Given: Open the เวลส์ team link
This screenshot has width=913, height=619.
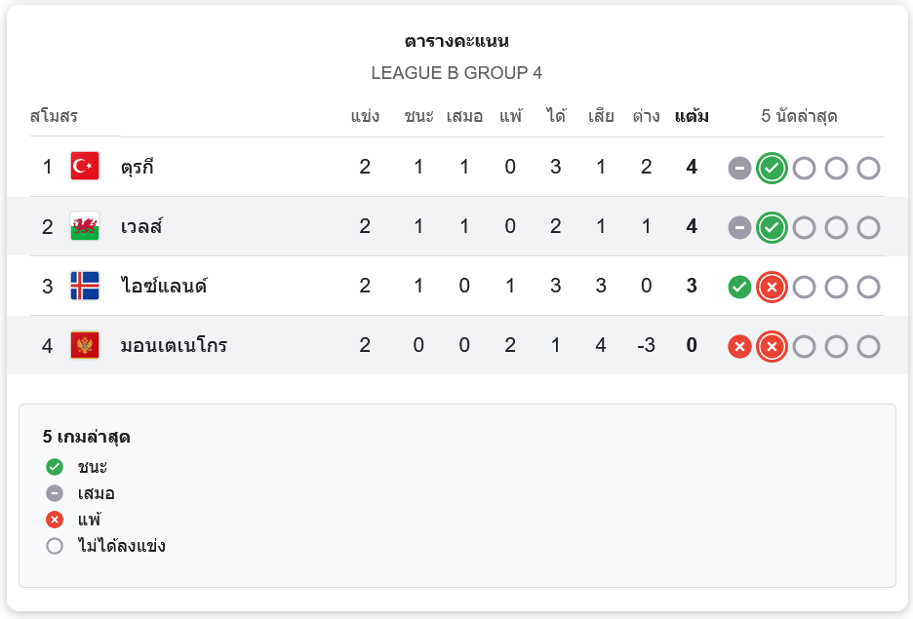Looking at the screenshot, I should pos(141,227).
